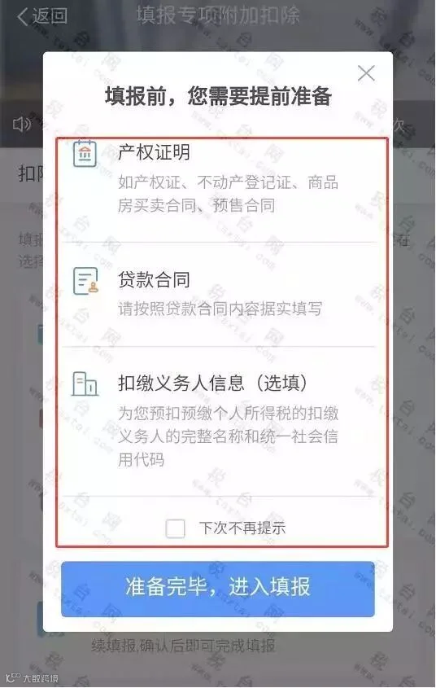The height and width of the screenshot is (688, 436).
Task: Click the withholding agent building icon
Action: pyautogui.click(x=85, y=384)
